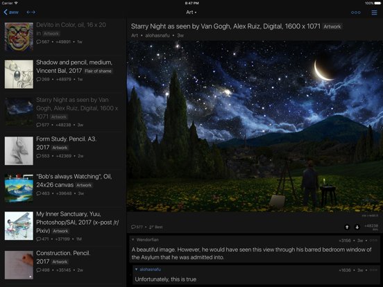Collapse Wendorfian's comment thread

click(x=133, y=240)
